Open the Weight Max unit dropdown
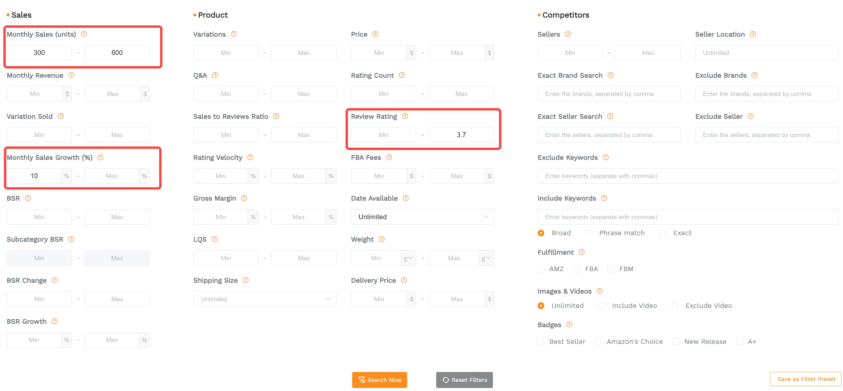Viewport: 843px width, 391px height. coord(487,258)
